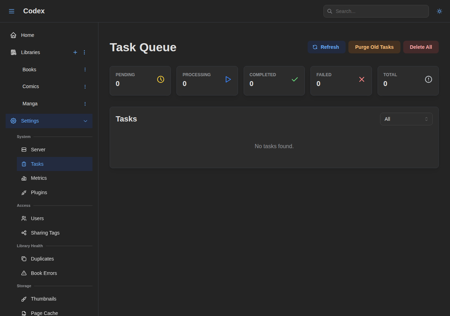Open the Books library three-dot menu
This screenshot has width=450, height=316.
click(x=85, y=70)
